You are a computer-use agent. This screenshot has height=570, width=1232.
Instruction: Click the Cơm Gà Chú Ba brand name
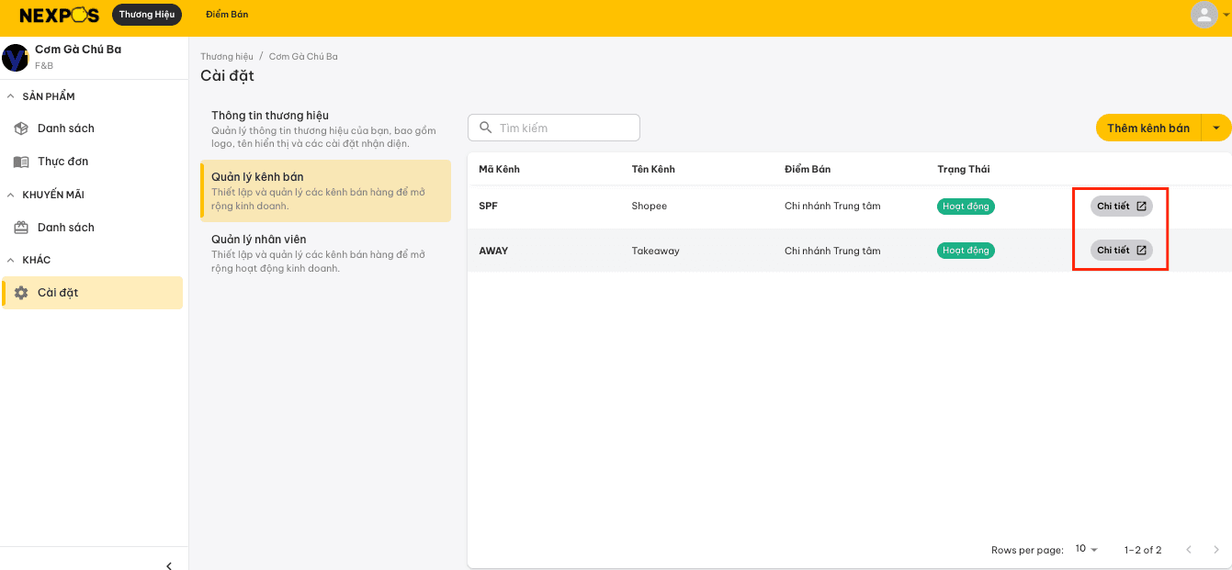(78, 50)
